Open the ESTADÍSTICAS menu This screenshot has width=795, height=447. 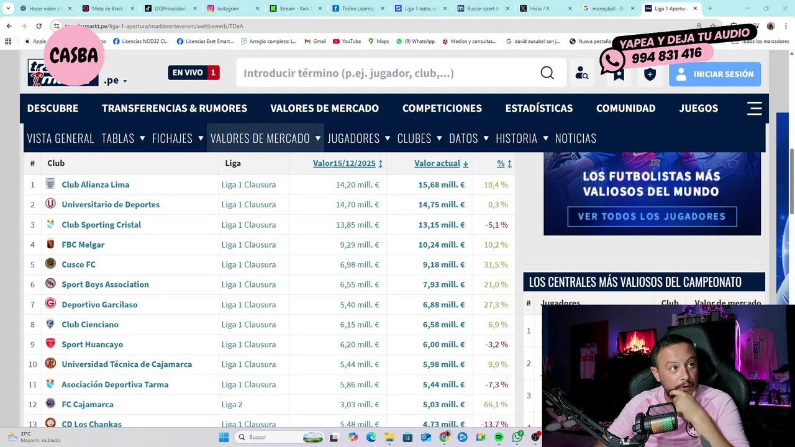[x=539, y=108]
